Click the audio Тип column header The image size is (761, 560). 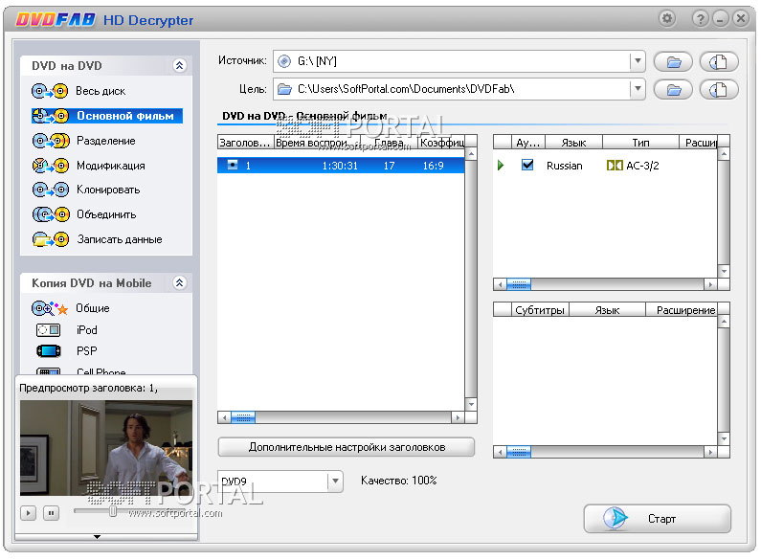(x=640, y=143)
